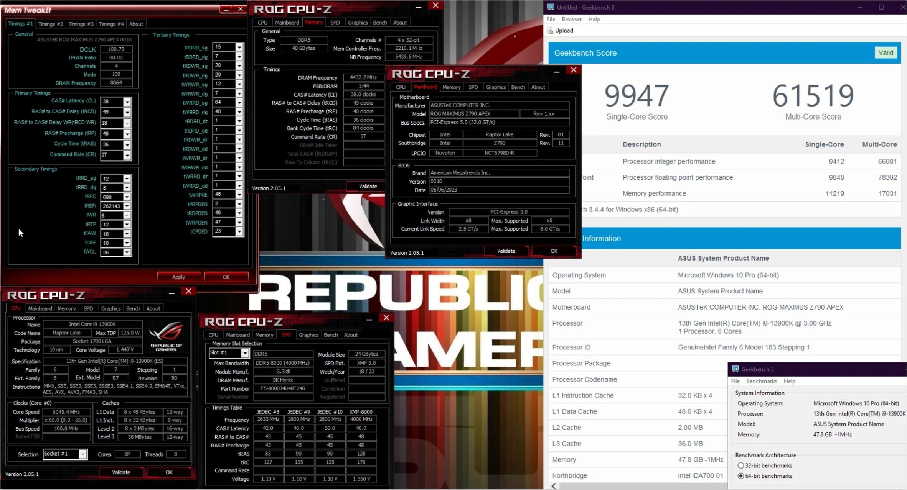Open Benchmarks menu in Geekbench 3 dialog
This screenshot has width=907, height=490.
761,381
